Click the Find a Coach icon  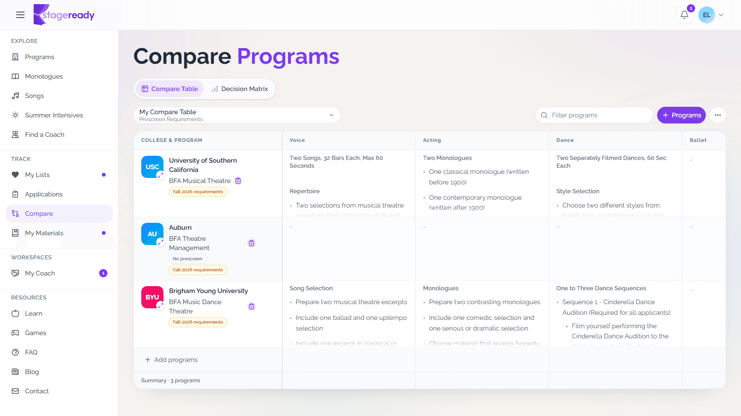point(15,135)
